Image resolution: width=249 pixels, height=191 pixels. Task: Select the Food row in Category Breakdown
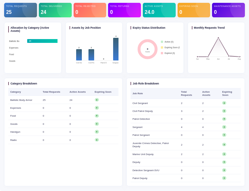point(64,116)
